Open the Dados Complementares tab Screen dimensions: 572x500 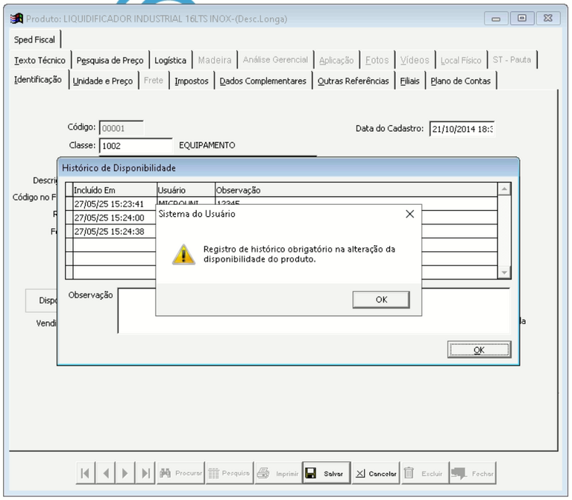pos(263,81)
